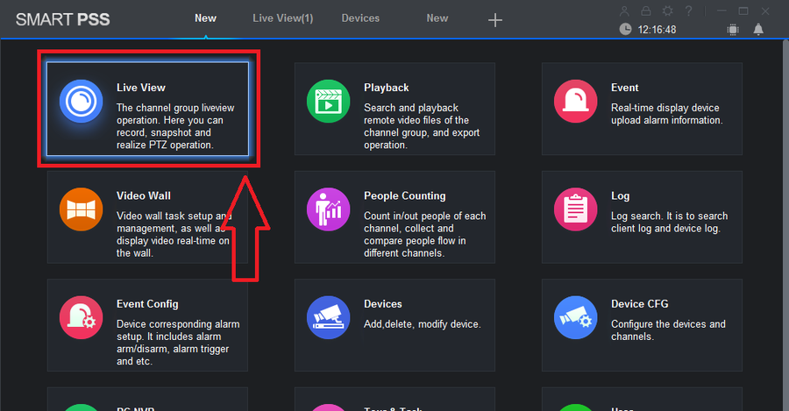Click the Playback tile title

387,88
